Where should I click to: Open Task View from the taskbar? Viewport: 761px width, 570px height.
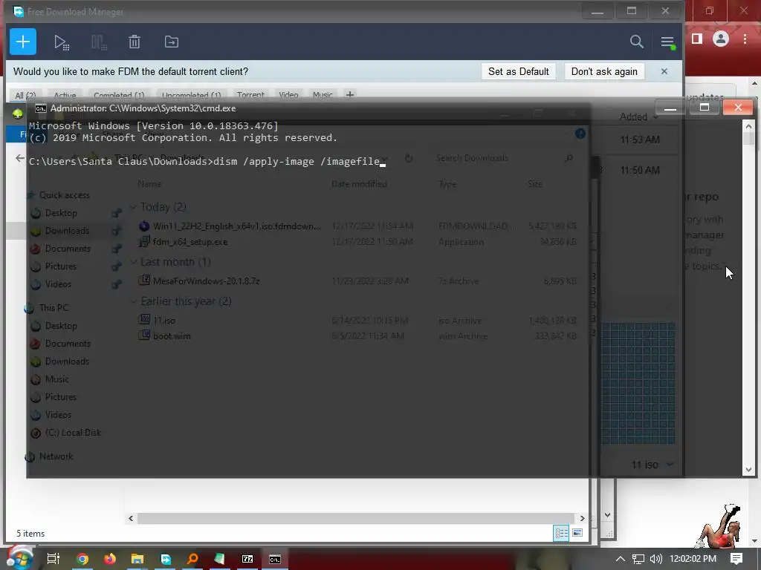54,559
